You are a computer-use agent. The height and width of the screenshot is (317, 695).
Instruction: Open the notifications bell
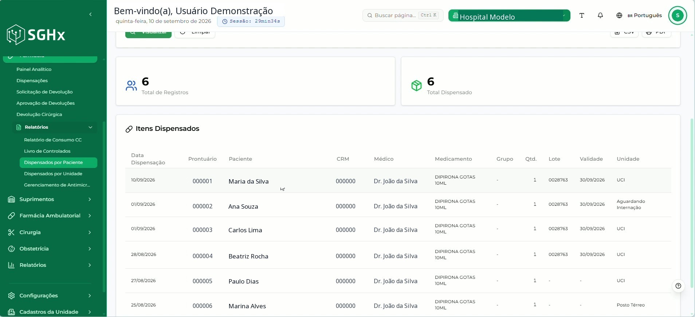coord(600,15)
